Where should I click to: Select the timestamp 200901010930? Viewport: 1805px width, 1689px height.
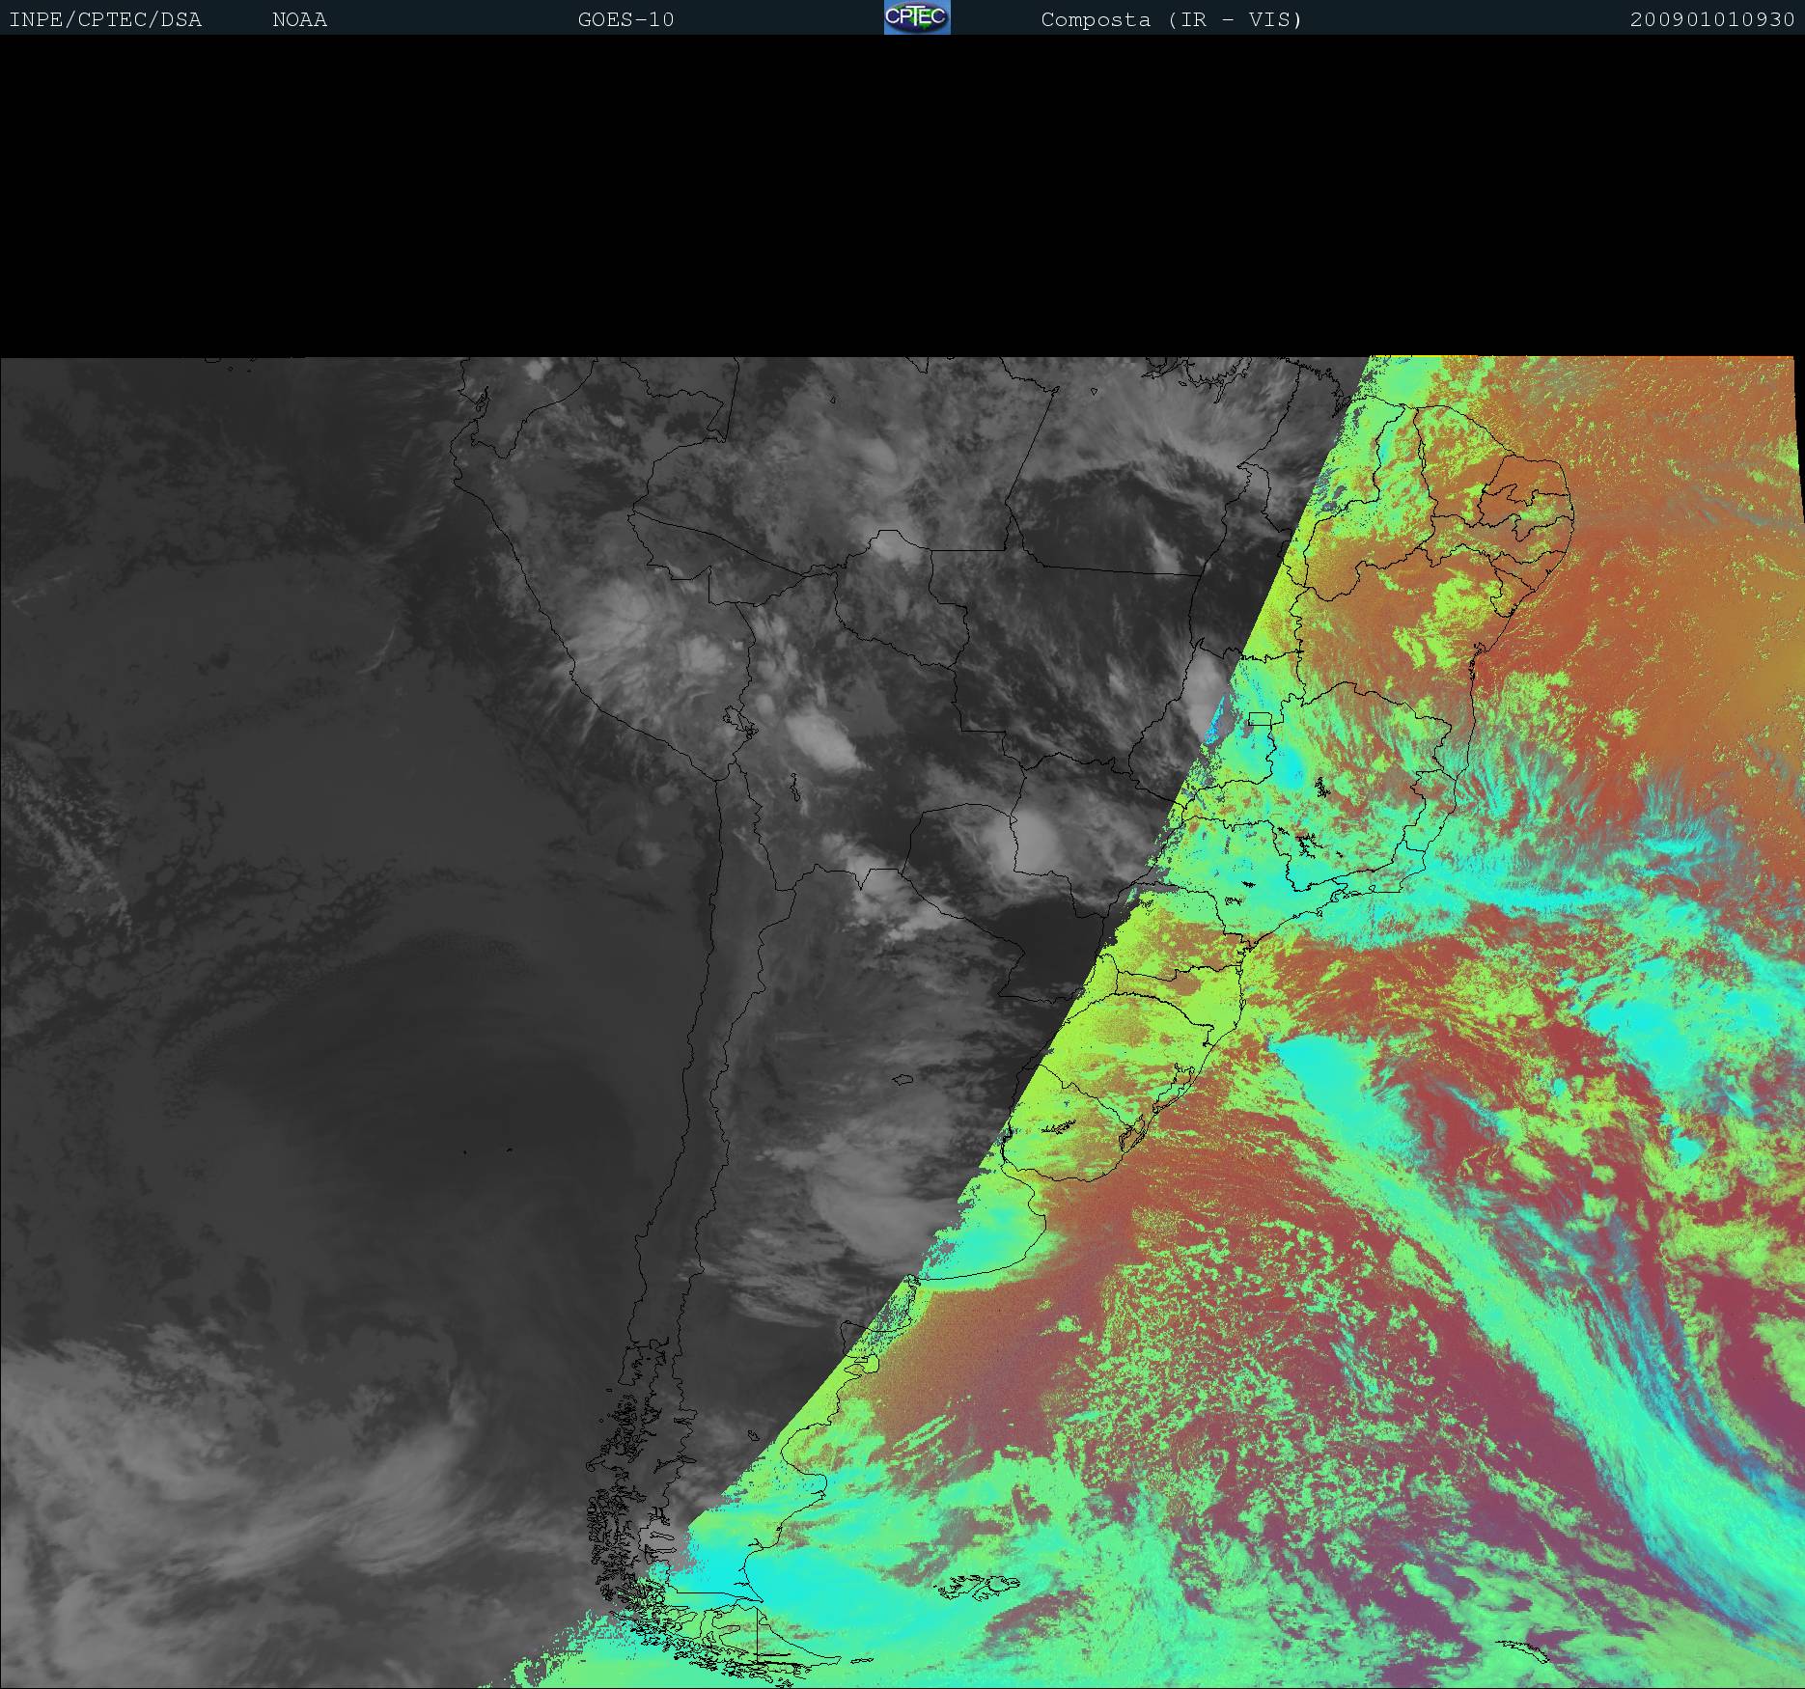pos(1712,20)
